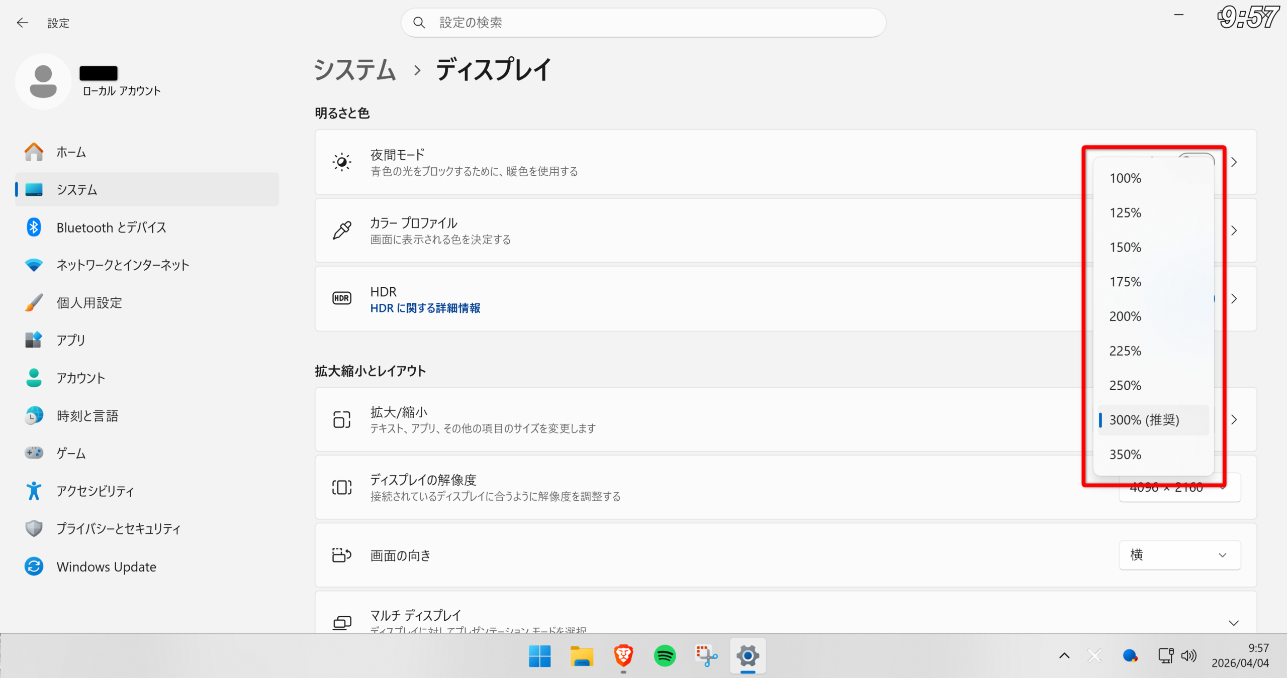Image resolution: width=1287 pixels, height=678 pixels.
Task: Launch Spotify from the taskbar
Action: [665, 655]
